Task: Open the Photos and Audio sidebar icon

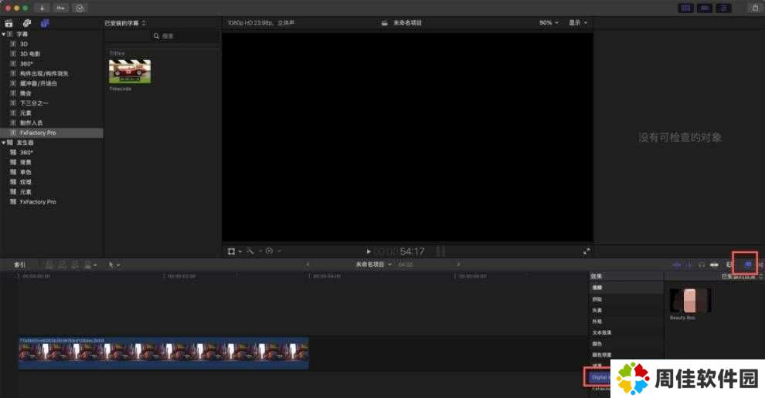Action: pos(26,23)
